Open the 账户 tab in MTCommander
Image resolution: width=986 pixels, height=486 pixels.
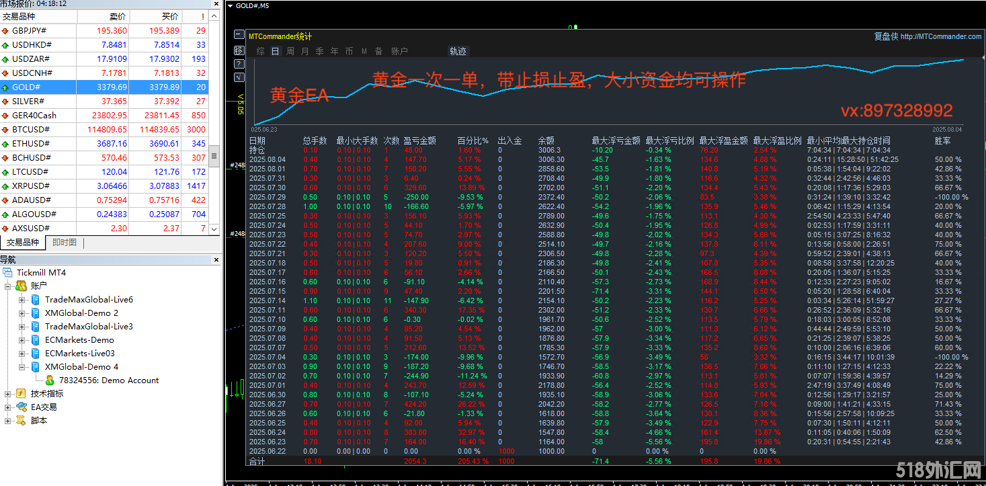click(399, 51)
